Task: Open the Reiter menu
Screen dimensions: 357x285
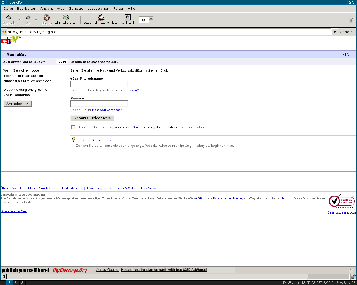Action: 118,8
